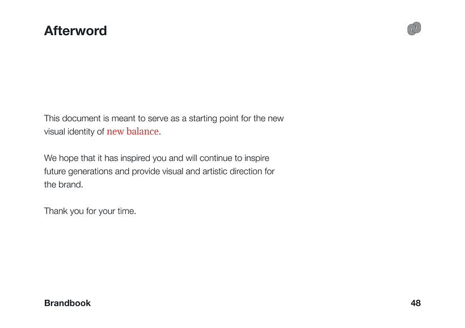465x328 pixels.
Task: Click the word 'document' in first line
Action: [x=81, y=118]
